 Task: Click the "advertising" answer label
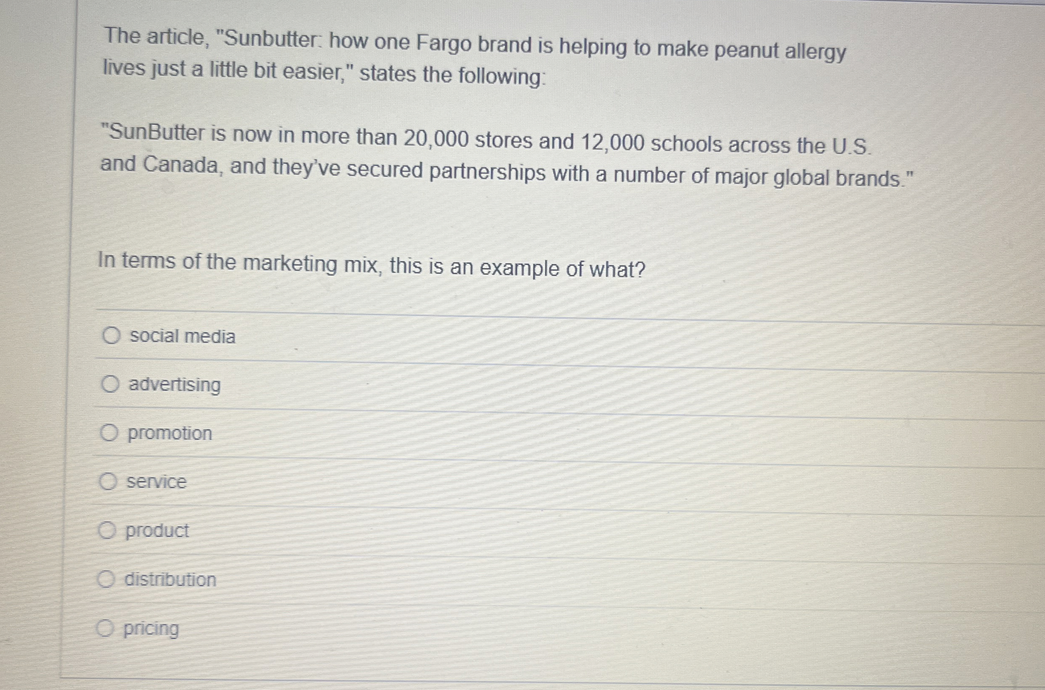(x=175, y=386)
